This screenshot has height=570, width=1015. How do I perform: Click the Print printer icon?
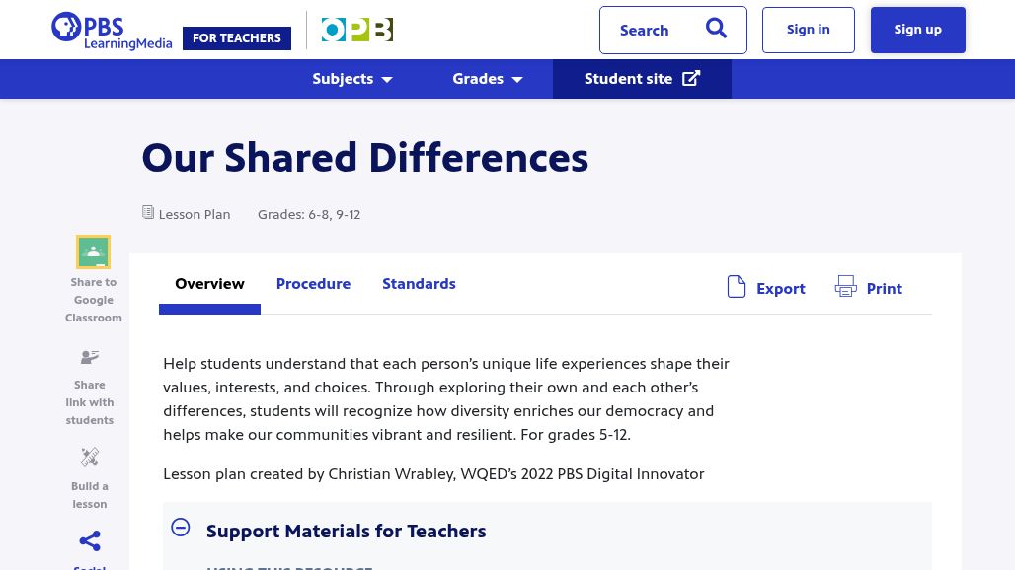(x=846, y=287)
